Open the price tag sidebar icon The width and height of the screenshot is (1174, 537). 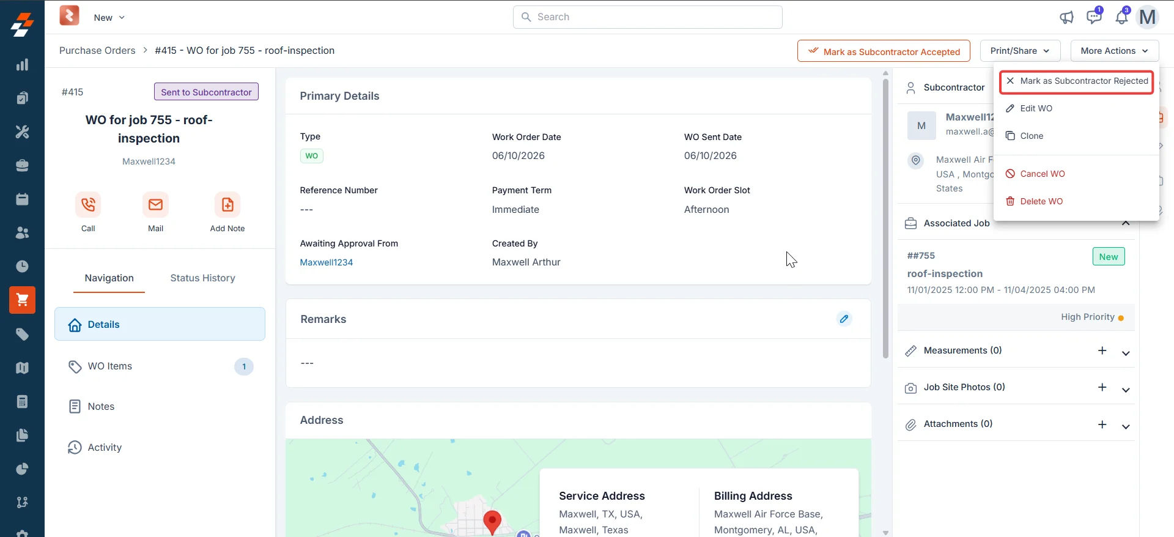tap(22, 334)
